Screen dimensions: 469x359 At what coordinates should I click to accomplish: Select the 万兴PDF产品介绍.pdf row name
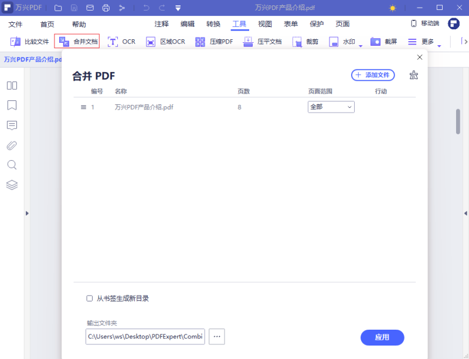click(144, 107)
